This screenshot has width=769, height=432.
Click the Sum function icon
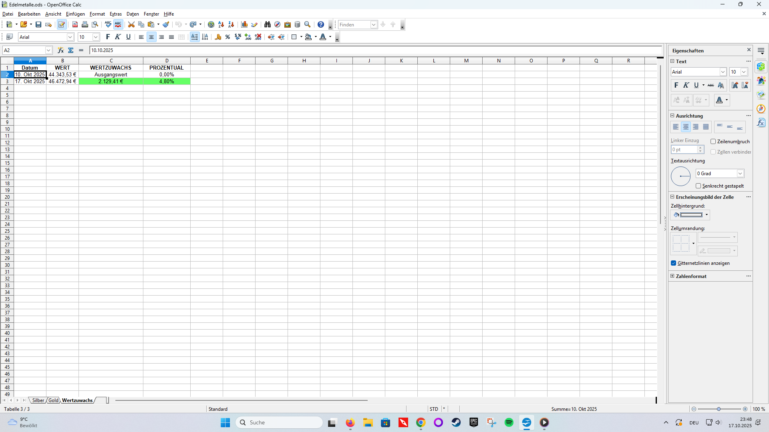pyautogui.click(x=71, y=50)
